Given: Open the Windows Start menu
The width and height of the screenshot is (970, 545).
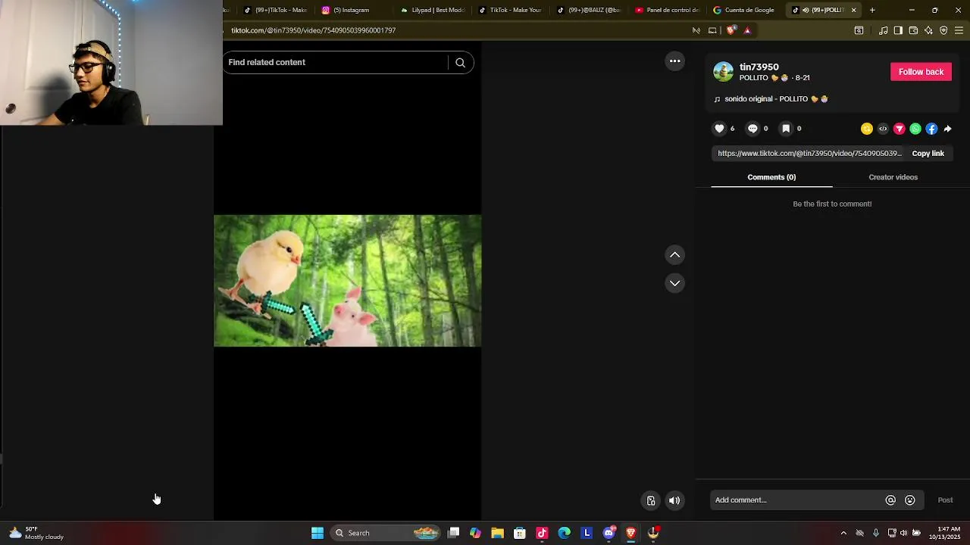Looking at the screenshot, I should [318, 533].
